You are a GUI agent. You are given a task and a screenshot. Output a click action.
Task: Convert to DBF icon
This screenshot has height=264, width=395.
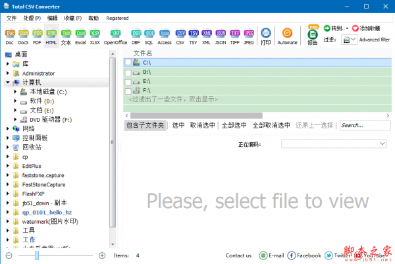coord(136,36)
